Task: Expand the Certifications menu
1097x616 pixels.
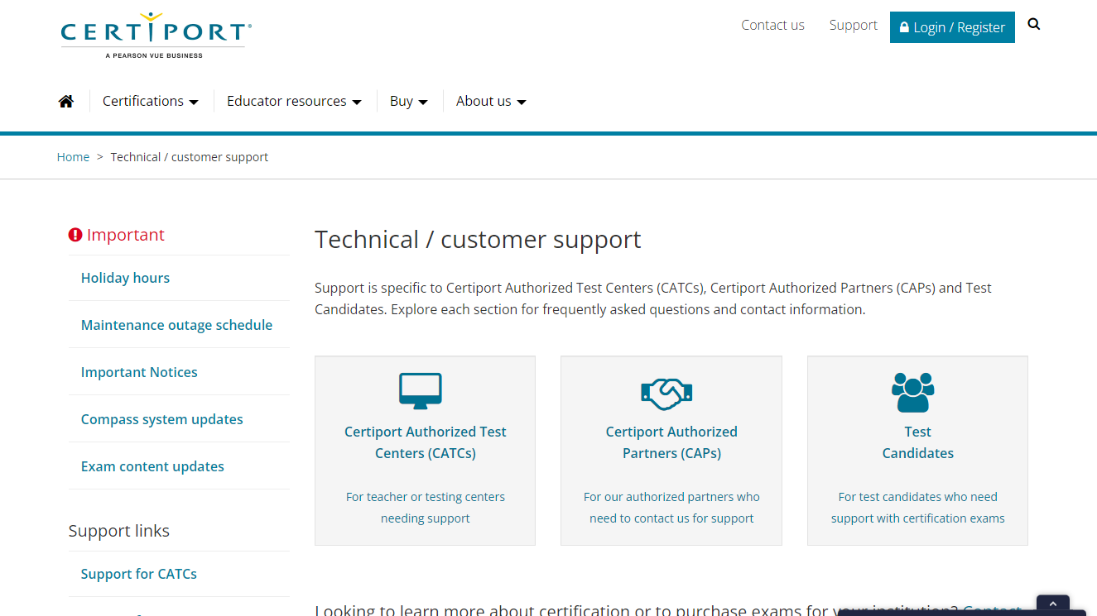Action: click(151, 101)
